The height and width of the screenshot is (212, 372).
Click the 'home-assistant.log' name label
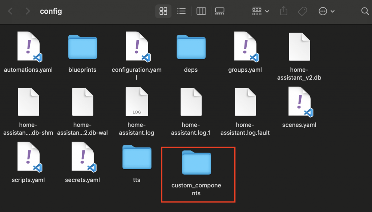tap(137, 129)
